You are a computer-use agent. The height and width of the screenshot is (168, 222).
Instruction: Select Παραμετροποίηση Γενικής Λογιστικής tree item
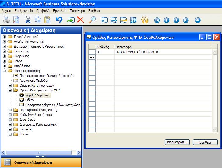click(47, 76)
